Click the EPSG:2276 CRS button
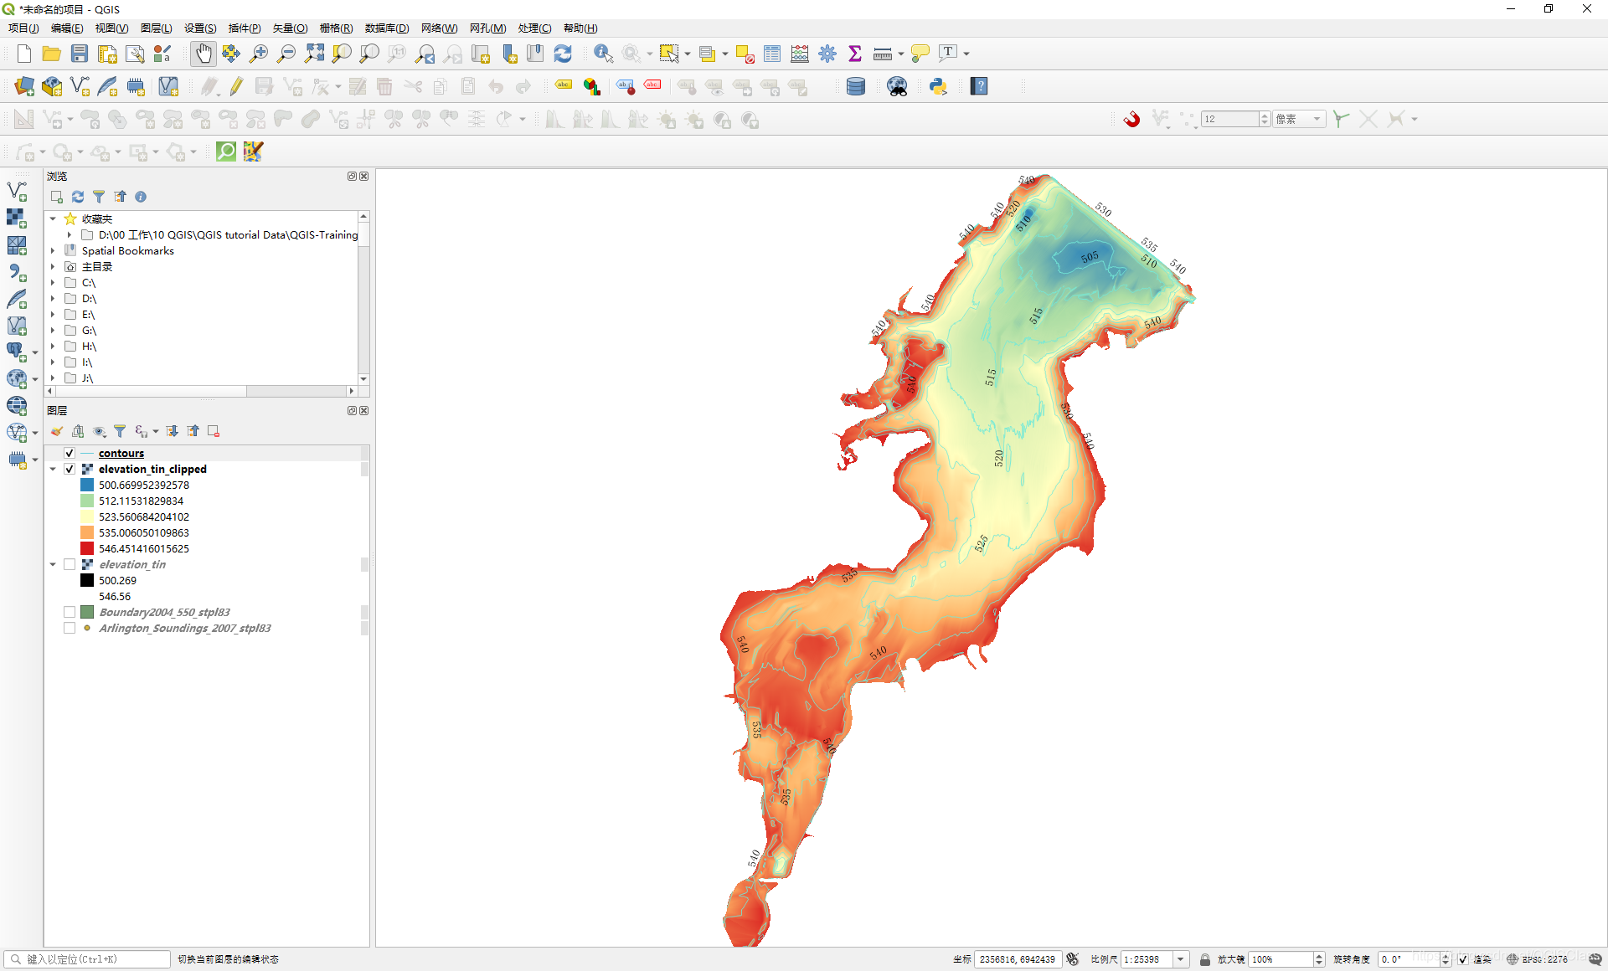Screen dimensions: 1608x971 [1538, 959]
